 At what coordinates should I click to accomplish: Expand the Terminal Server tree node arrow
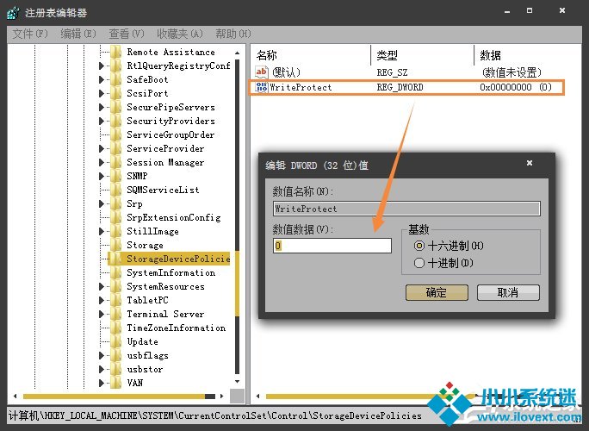[102, 314]
